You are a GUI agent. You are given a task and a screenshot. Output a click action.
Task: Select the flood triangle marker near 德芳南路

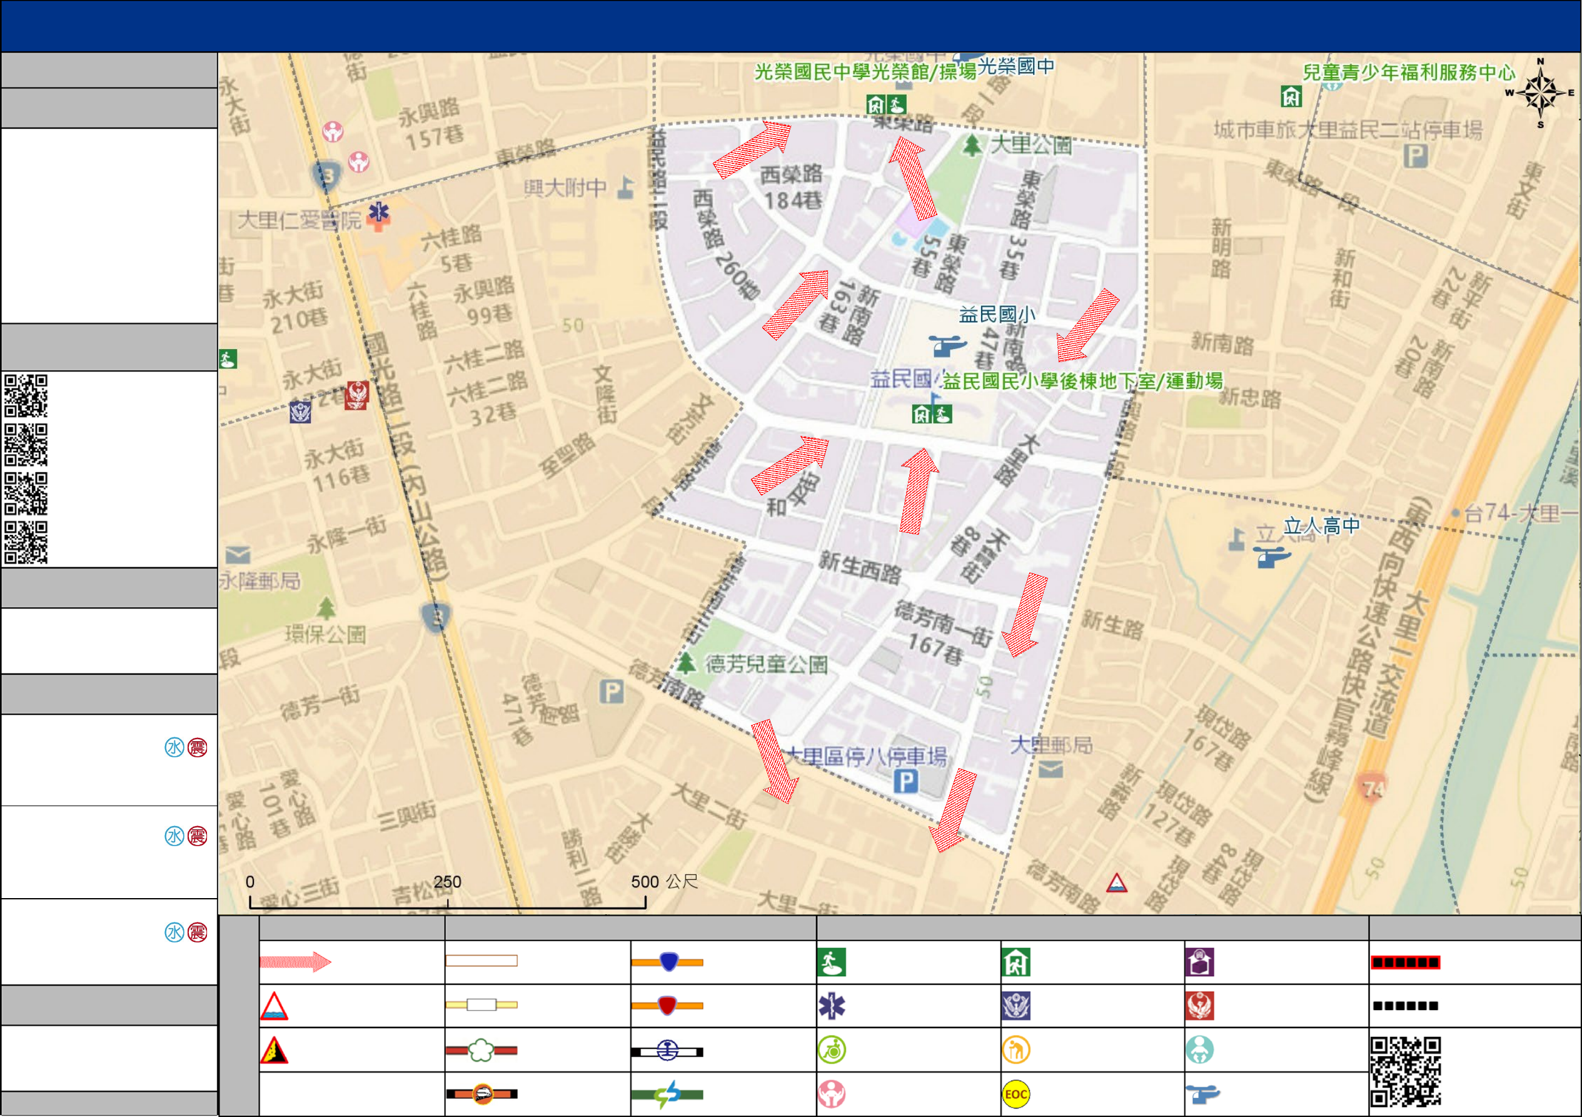click(x=1117, y=882)
